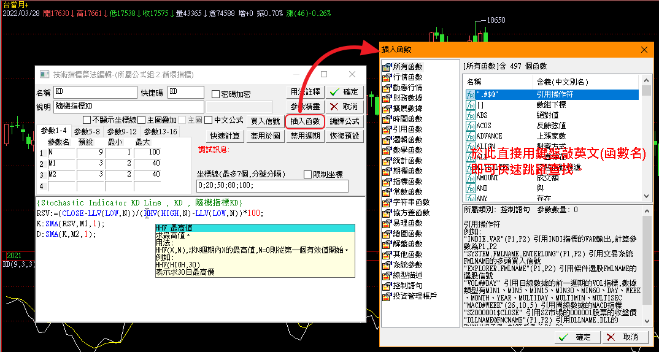Screen dimensions: 659x352
Task: Click the 投資管理帳戶 category icon
Action: point(387,296)
